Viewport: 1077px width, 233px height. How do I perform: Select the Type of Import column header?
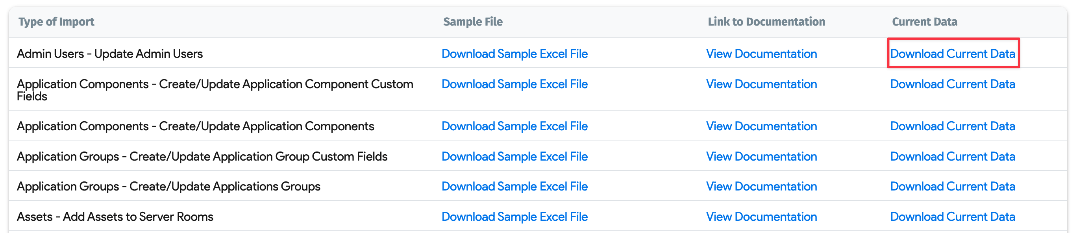click(56, 21)
